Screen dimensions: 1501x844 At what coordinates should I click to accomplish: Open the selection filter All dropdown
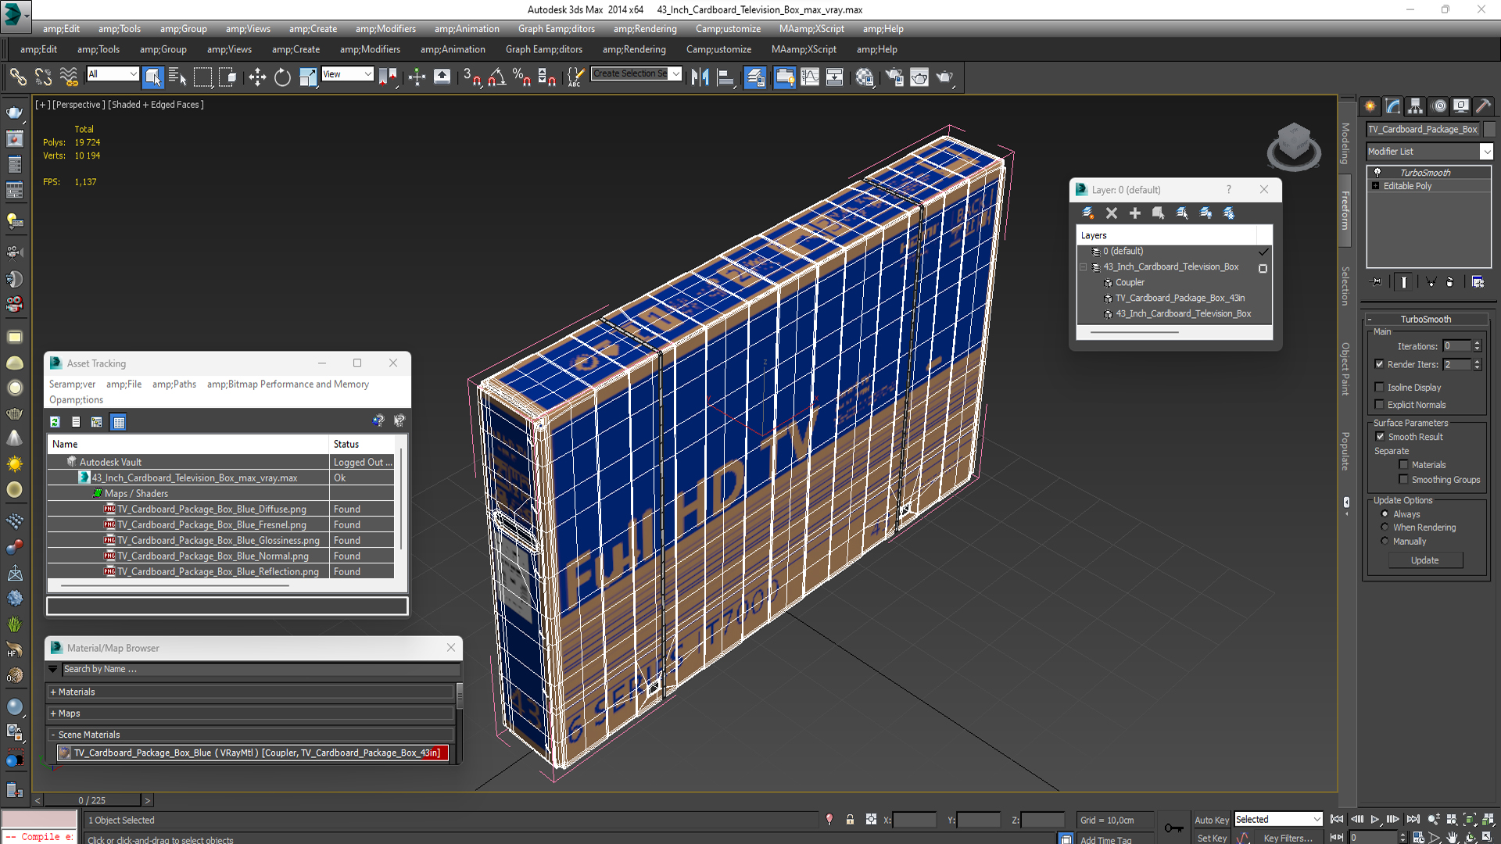[113, 73]
